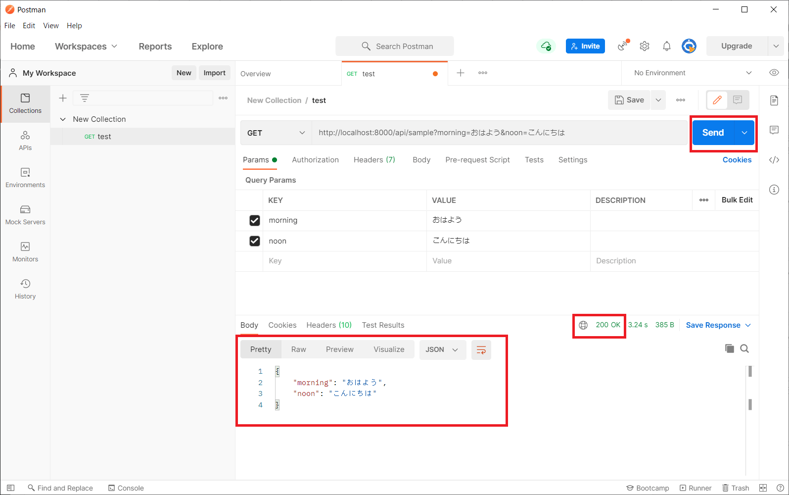This screenshot has width=789, height=495.
Task: Select the test request in collection tree
Action: point(142,137)
